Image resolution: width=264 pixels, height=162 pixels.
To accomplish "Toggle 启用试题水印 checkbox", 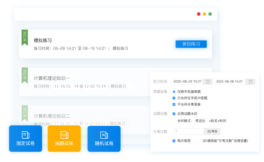I will [174, 114].
